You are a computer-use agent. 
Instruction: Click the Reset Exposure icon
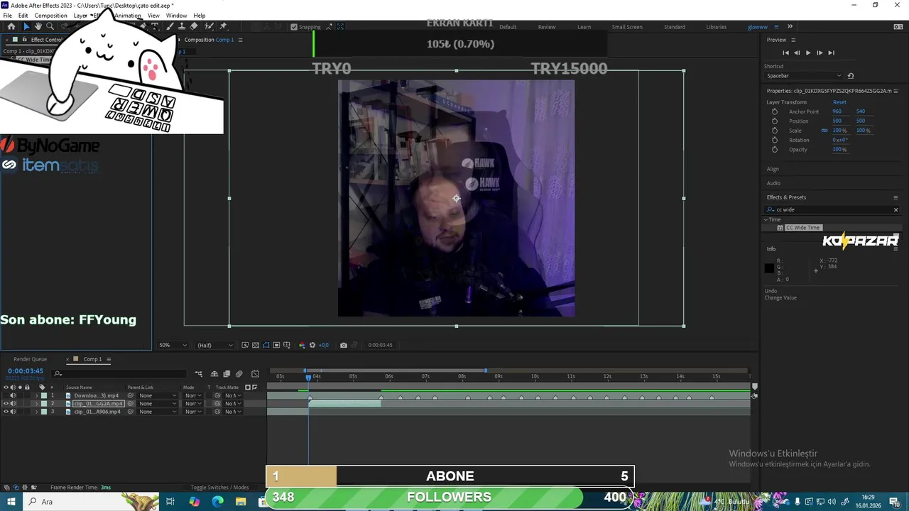(312, 345)
